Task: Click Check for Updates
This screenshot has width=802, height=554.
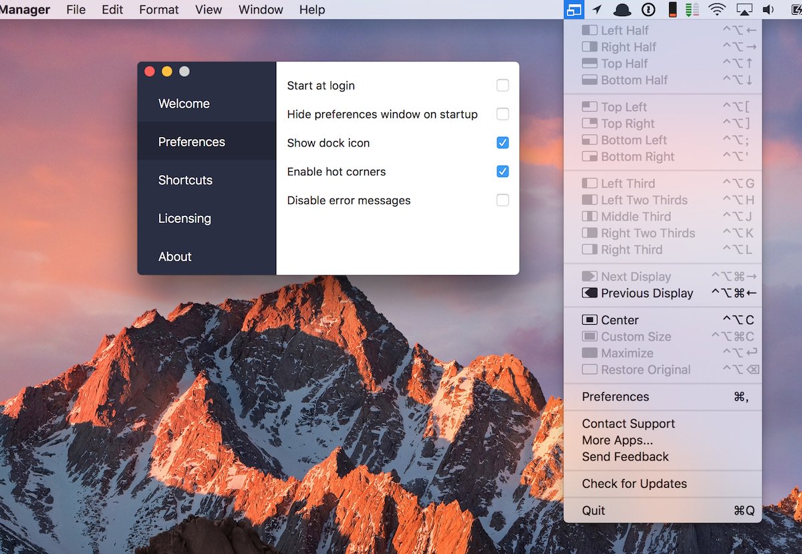Action: 634,483
